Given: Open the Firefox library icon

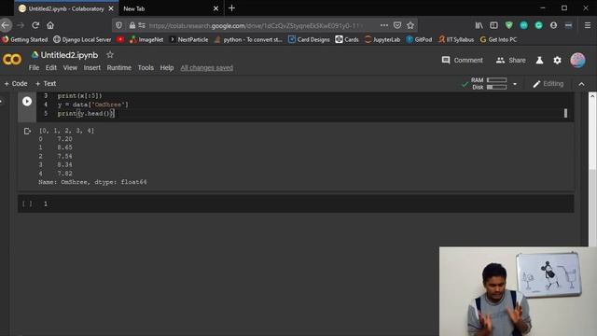Looking at the screenshot, I should pos(479,25).
